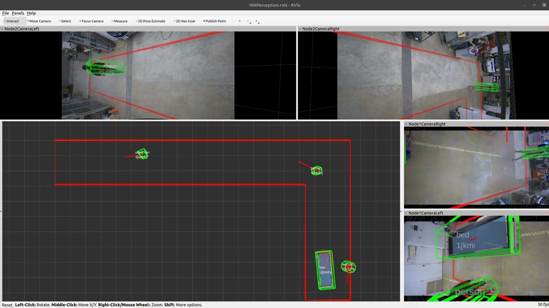
Task: Click the unknown object marker in 3D view
Action: (x=142, y=154)
